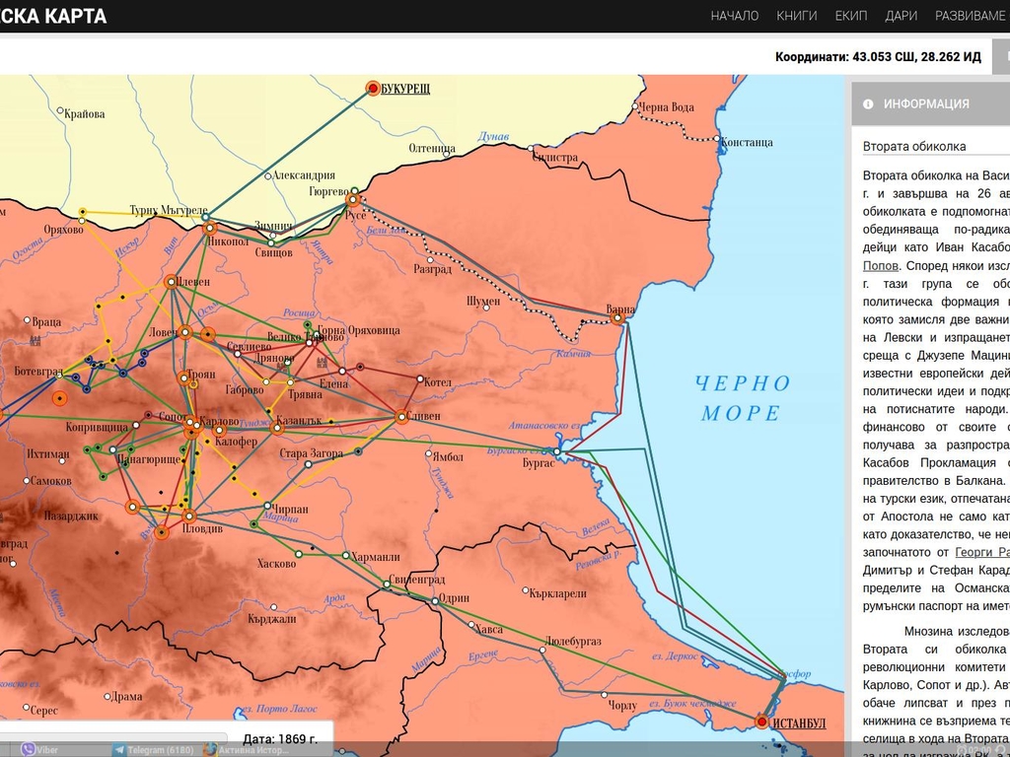Image resolution: width=1010 pixels, height=757 pixels.
Task: Open the НАЧАЛО menu item
Action: [x=735, y=16]
